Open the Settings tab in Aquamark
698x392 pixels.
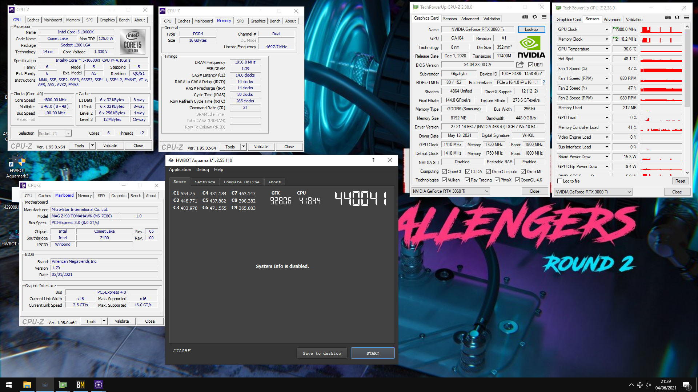coord(205,182)
